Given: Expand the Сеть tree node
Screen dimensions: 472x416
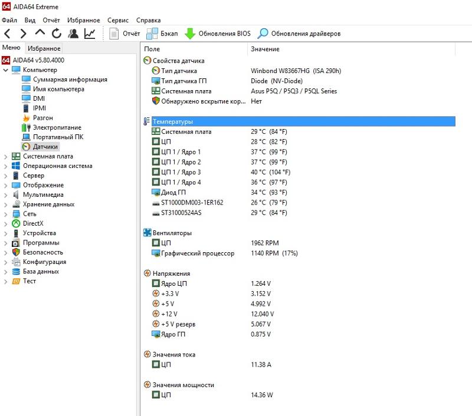Looking at the screenshot, I should [x=5, y=214].
